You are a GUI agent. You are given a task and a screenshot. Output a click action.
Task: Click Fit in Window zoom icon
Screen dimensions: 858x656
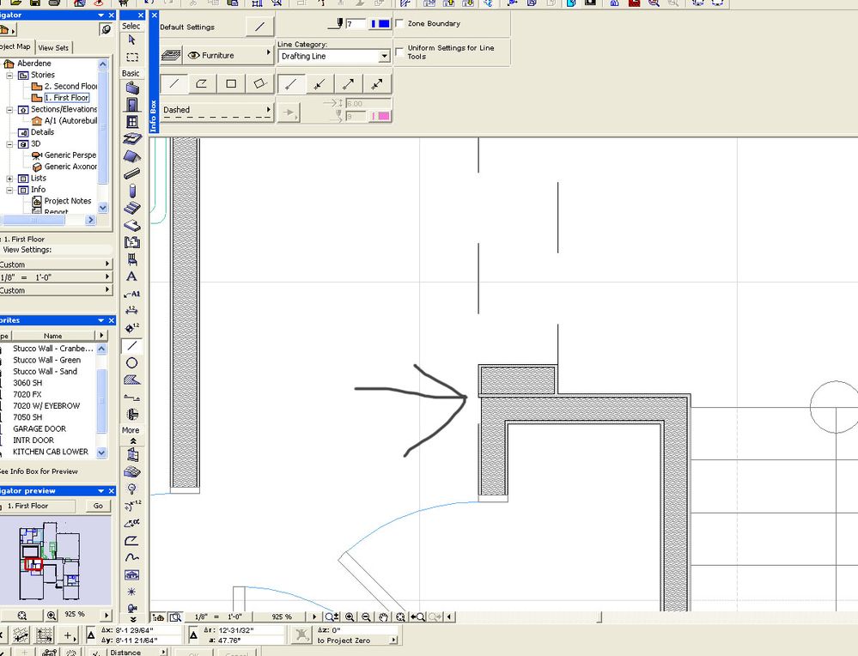pos(400,617)
